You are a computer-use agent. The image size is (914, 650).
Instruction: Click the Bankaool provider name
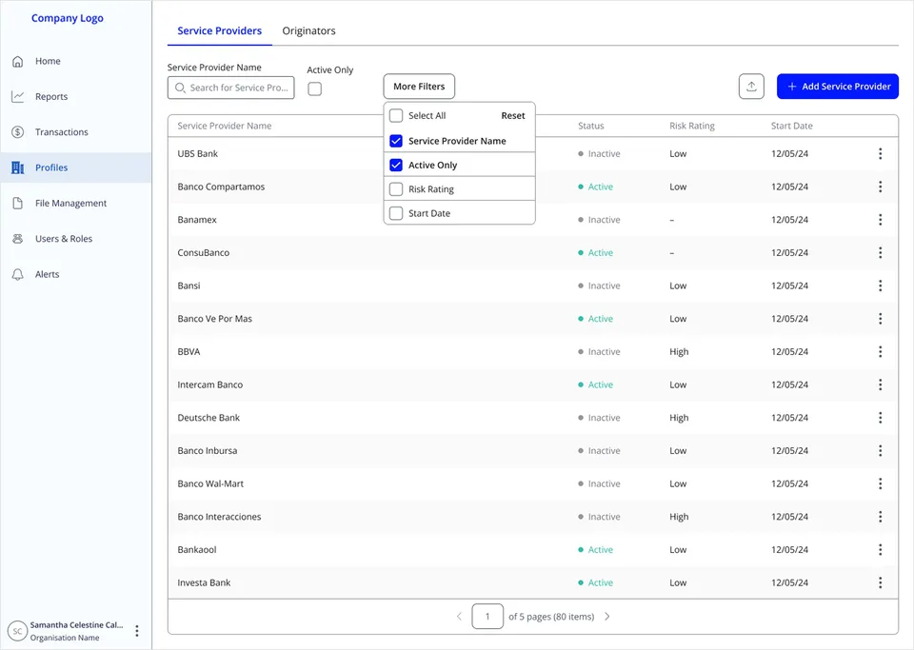[x=197, y=550]
